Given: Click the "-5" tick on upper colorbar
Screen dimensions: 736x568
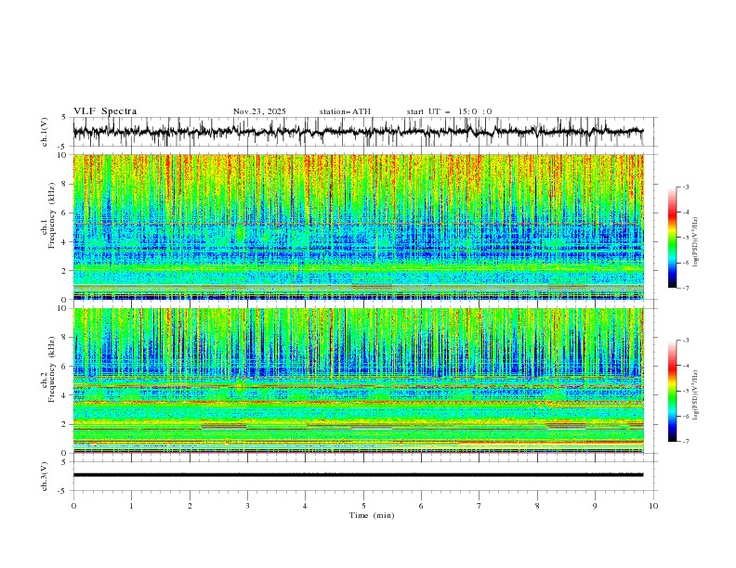Looking at the screenshot, I should point(685,238).
